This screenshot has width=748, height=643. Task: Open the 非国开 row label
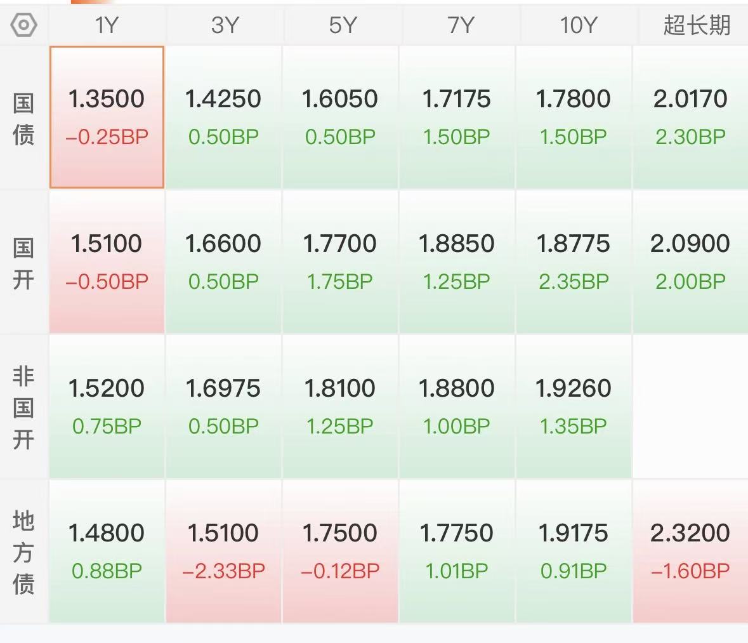[23, 408]
